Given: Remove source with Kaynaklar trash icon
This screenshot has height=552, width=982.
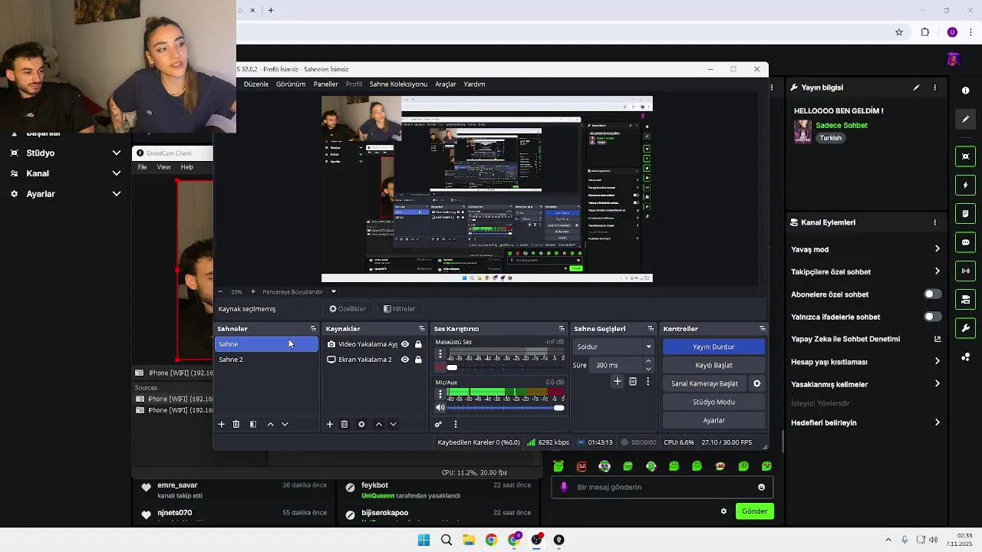Looking at the screenshot, I should pos(344,424).
